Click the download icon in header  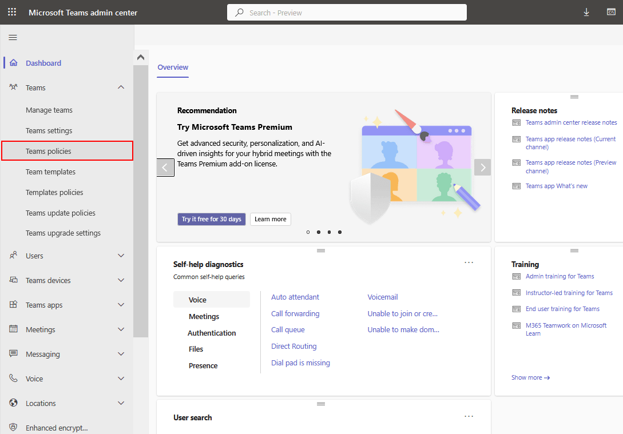[586, 13]
